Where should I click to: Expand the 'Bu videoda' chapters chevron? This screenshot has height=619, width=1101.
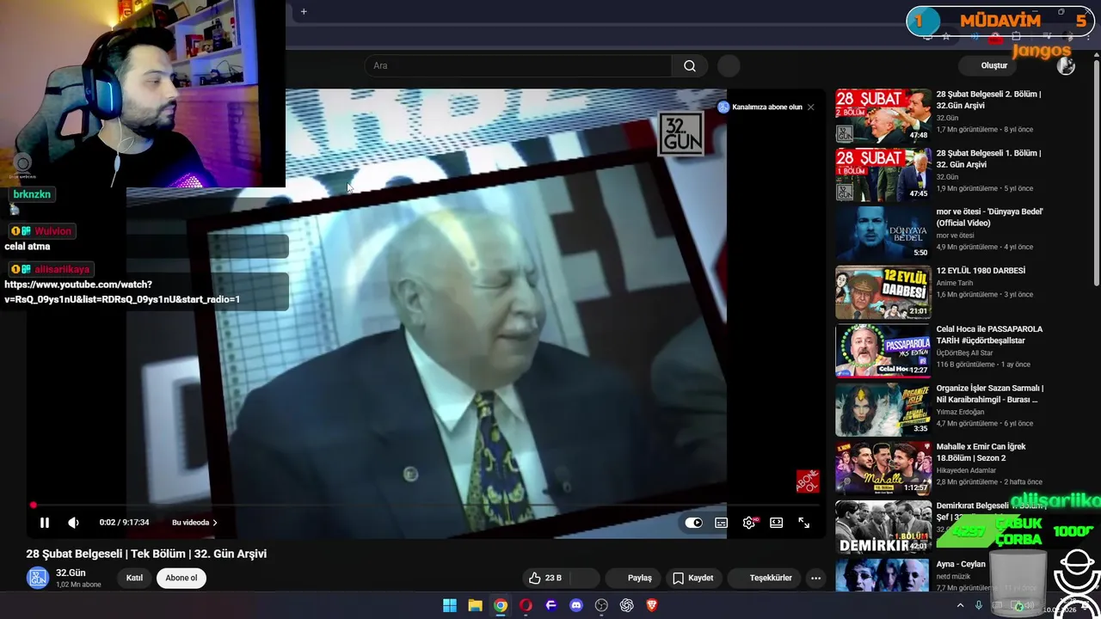click(x=215, y=523)
